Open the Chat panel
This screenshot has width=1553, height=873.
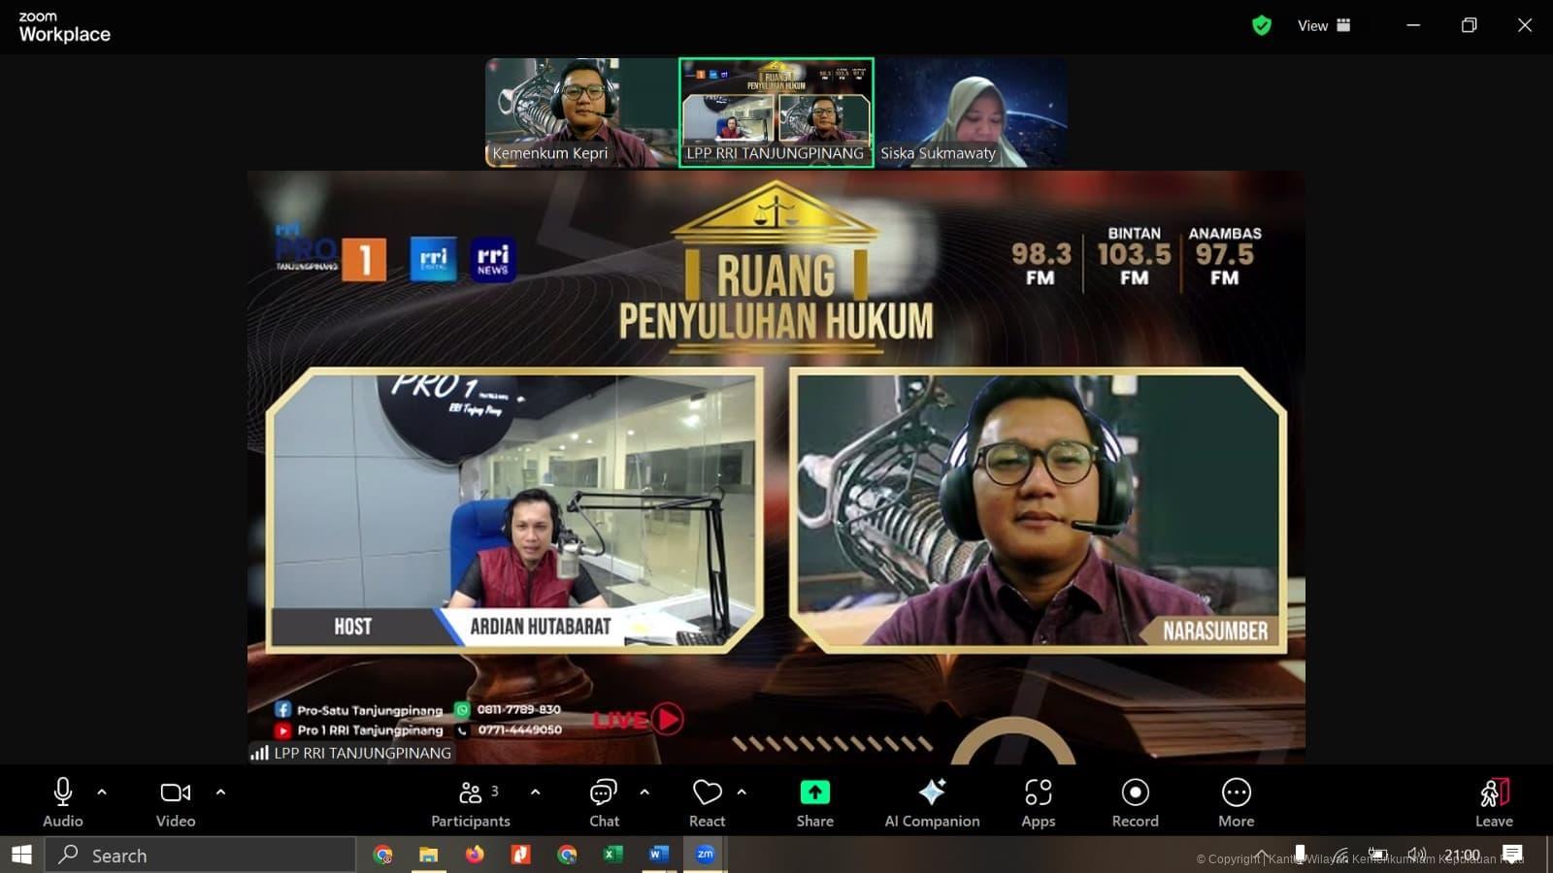pos(604,803)
